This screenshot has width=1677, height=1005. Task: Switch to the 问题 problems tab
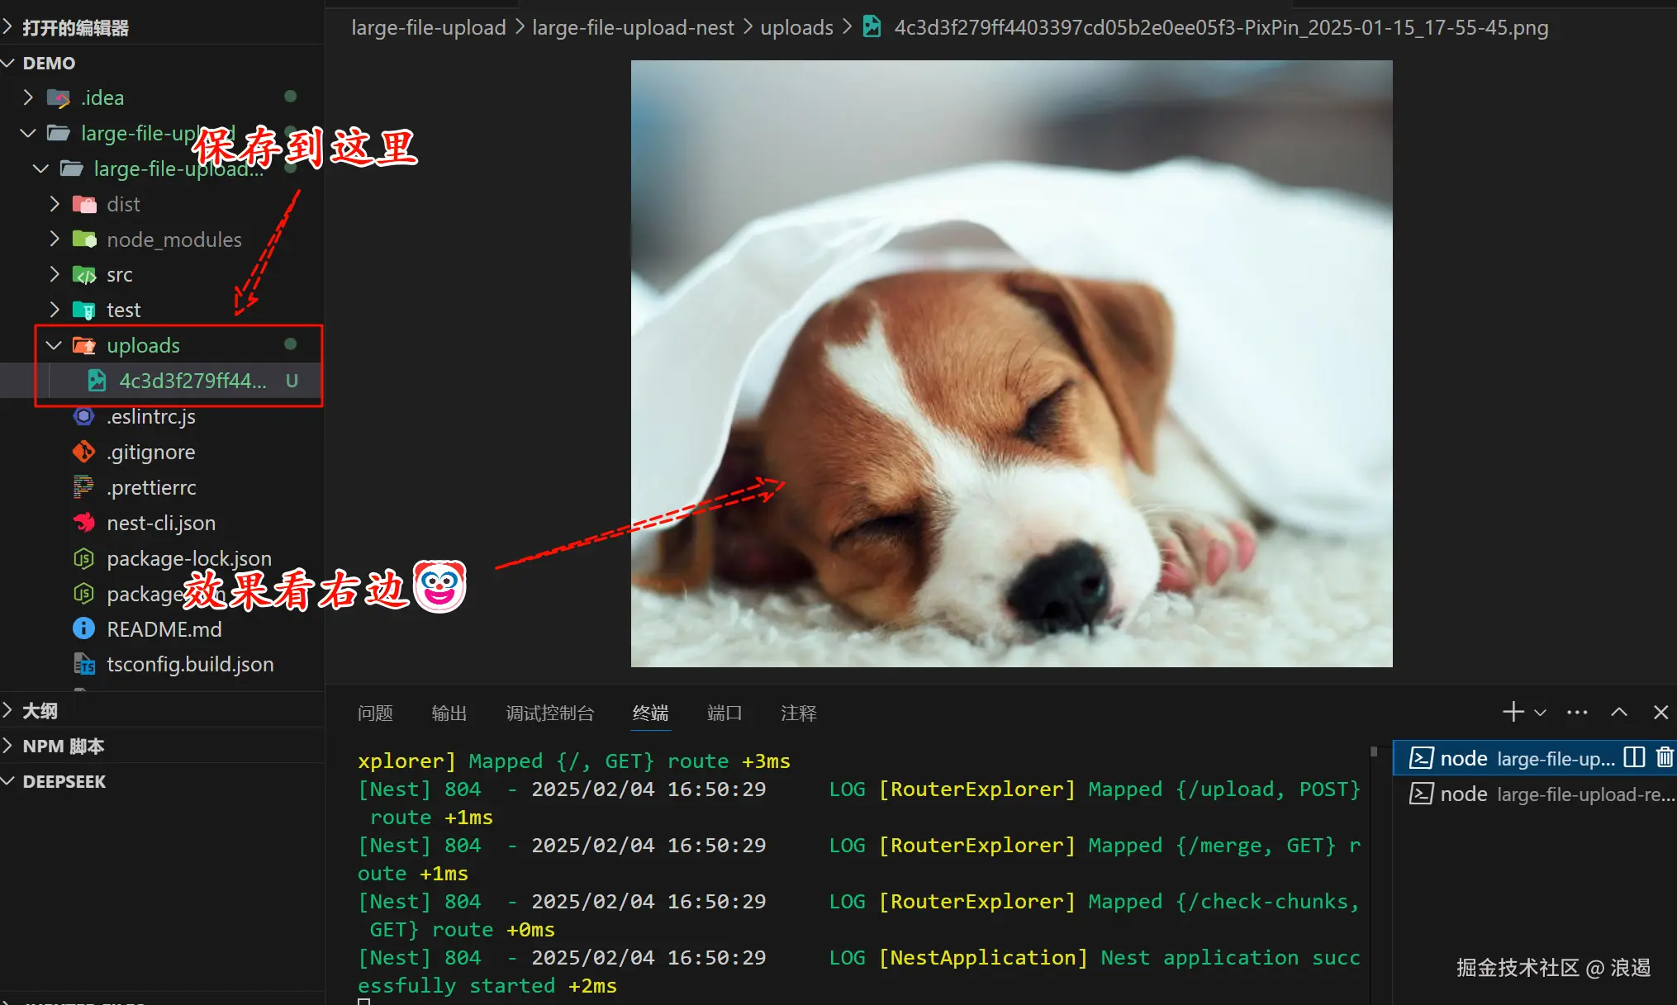click(x=375, y=713)
